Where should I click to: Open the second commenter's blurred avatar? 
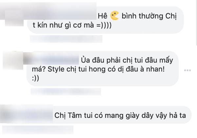[x=13, y=61]
